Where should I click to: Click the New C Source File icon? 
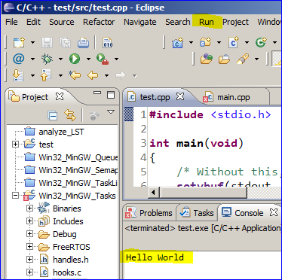233,42
